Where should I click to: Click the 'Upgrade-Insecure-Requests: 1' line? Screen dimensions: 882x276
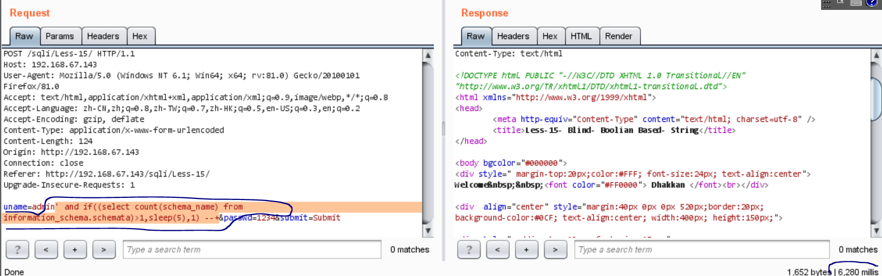coord(69,185)
